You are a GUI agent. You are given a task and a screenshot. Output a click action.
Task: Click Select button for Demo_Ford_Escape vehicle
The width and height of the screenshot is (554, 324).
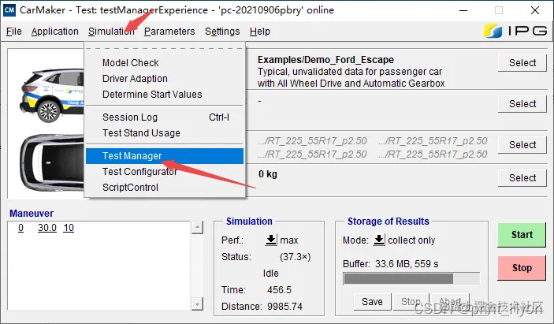(x=522, y=63)
